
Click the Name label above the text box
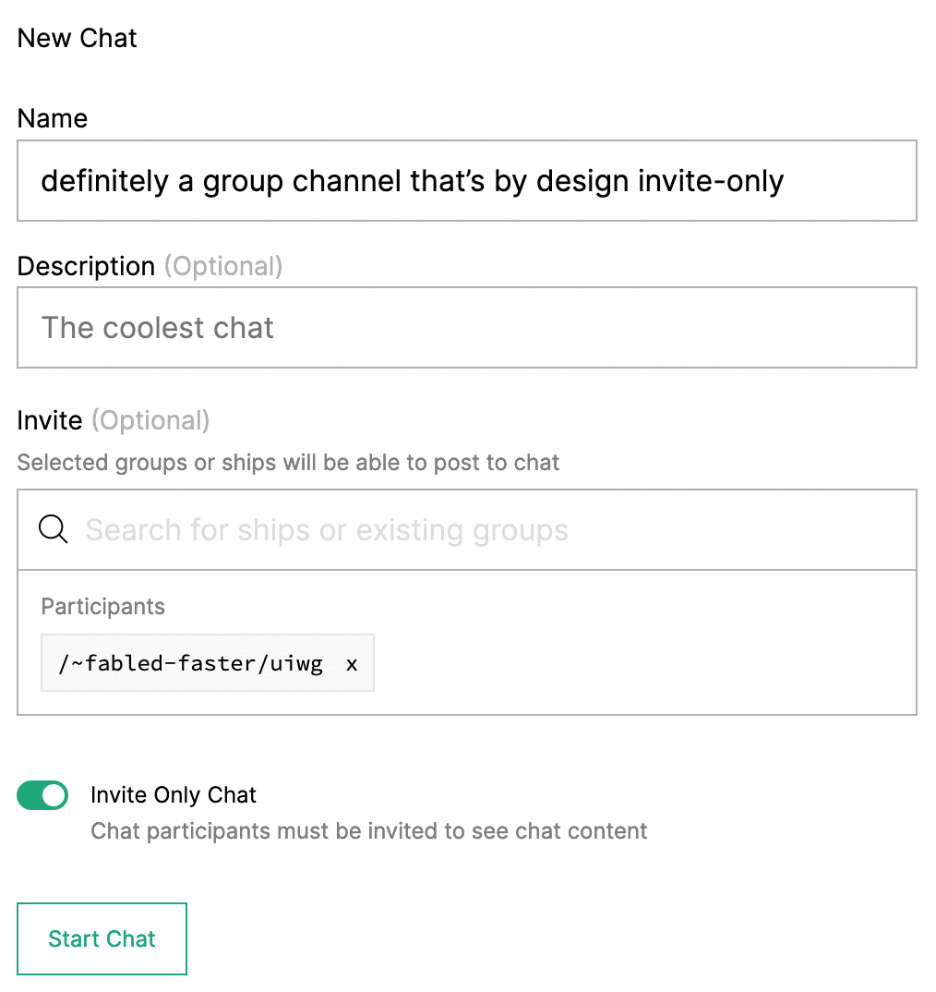(x=52, y=118)
